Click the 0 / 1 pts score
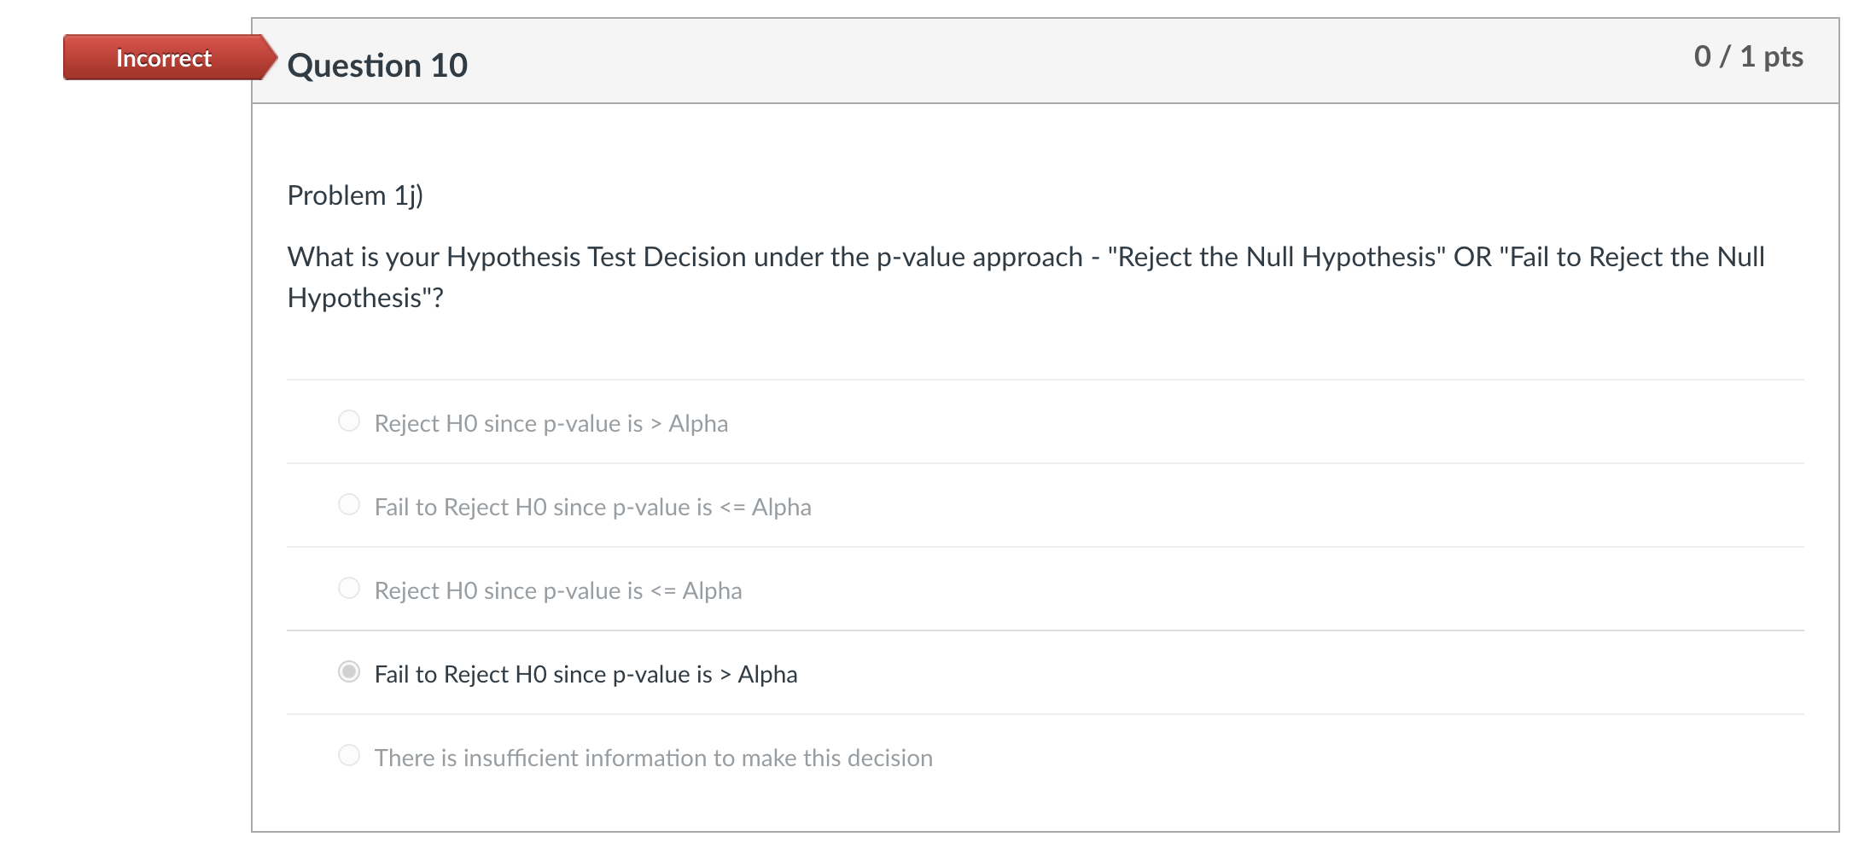This screenshot has width=1876, height=860. click(1748, 56)
